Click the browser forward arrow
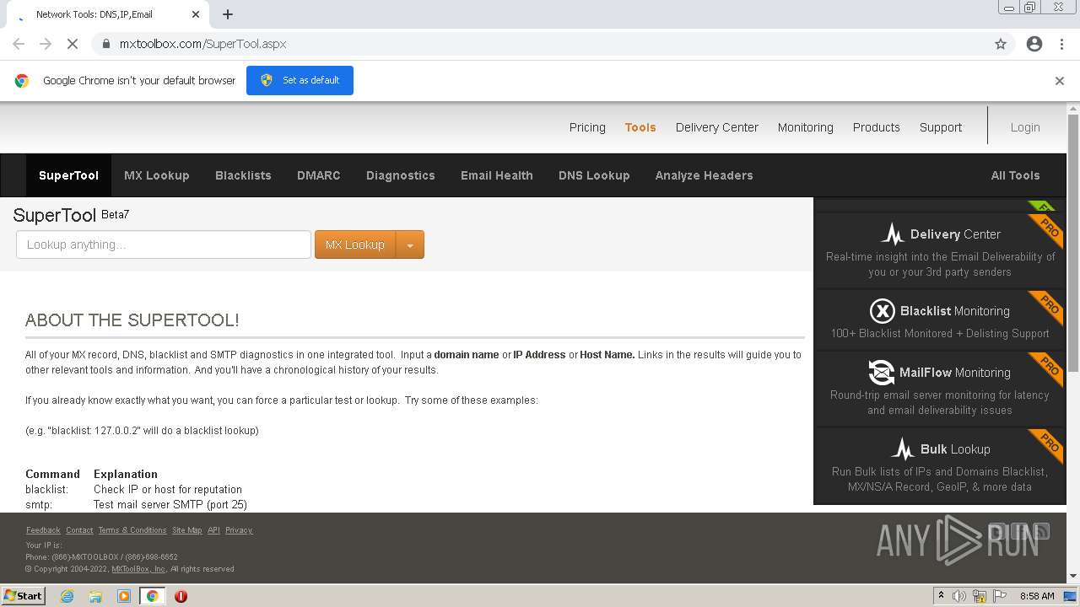This screenshot has width=1080, height=607. click(46, 44)
